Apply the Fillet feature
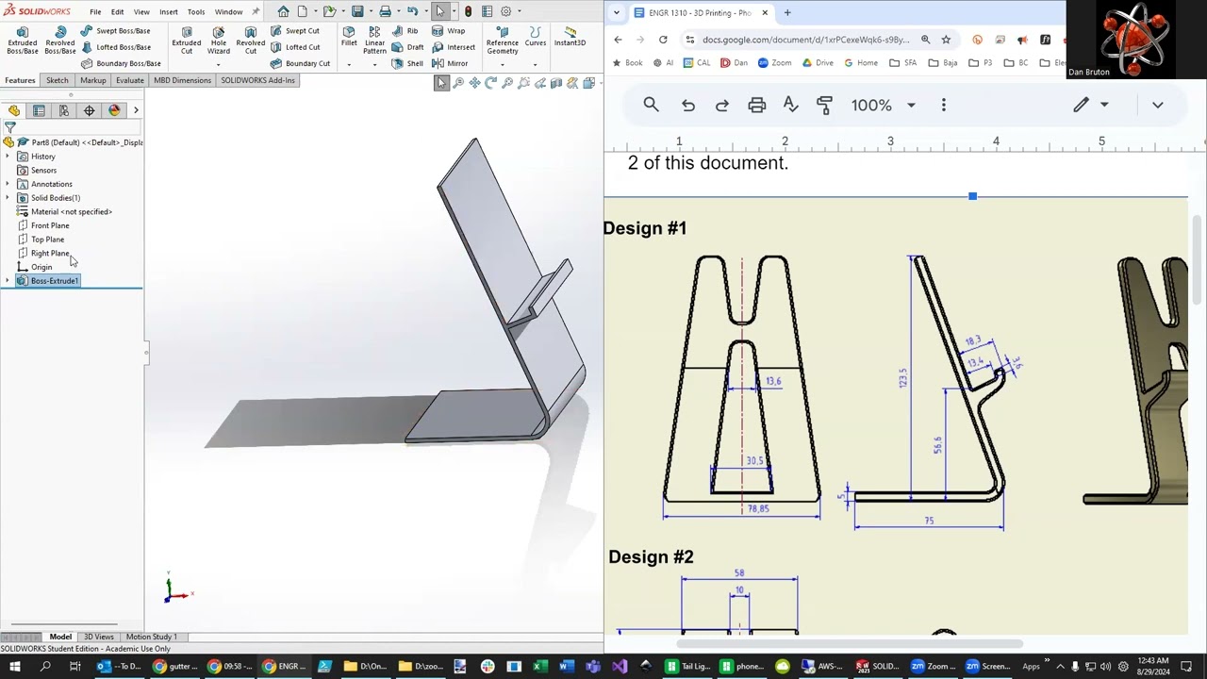Screen dimensions: 1207x679 tap(349, 37)
